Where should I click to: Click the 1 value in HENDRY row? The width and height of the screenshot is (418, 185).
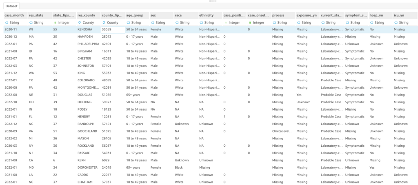point(235,117)
